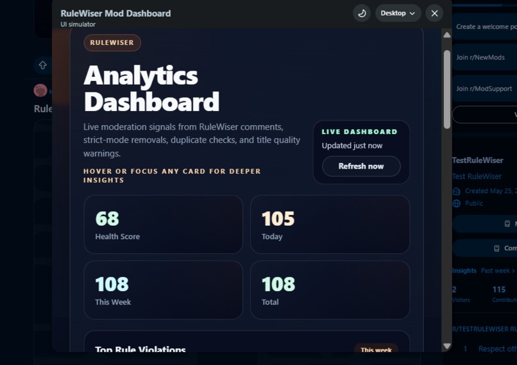Image resolution: width=517 pixels, height=365 pixels.
Task: Click the Refresh now button
Action: pos(361,166)
